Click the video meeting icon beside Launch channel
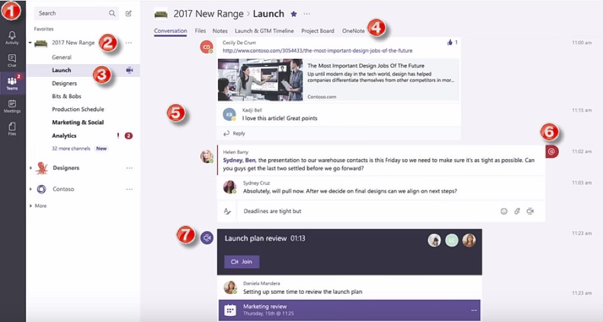This screenshot has height=322, width=603. click(x=130, y=70)
